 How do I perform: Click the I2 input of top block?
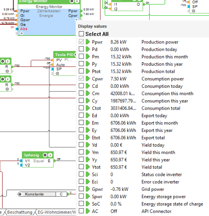pos(115,9)
